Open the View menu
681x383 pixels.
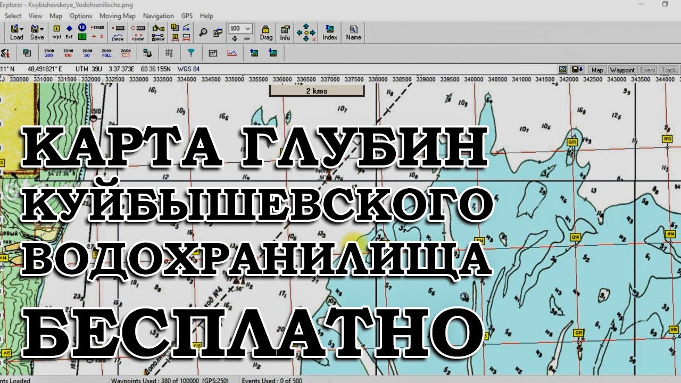click(35, 16)
